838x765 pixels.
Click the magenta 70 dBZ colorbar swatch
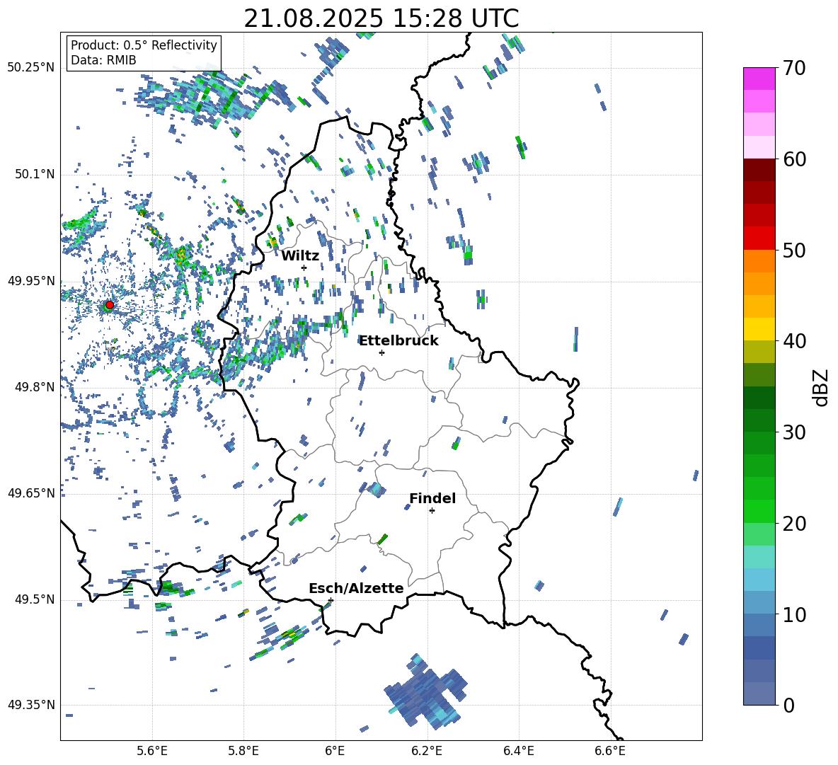(x=759, y=79)
